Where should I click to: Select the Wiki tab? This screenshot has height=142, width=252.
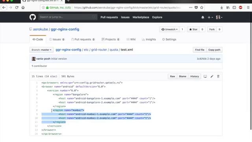pyautogui.click(x=131, y=39)
